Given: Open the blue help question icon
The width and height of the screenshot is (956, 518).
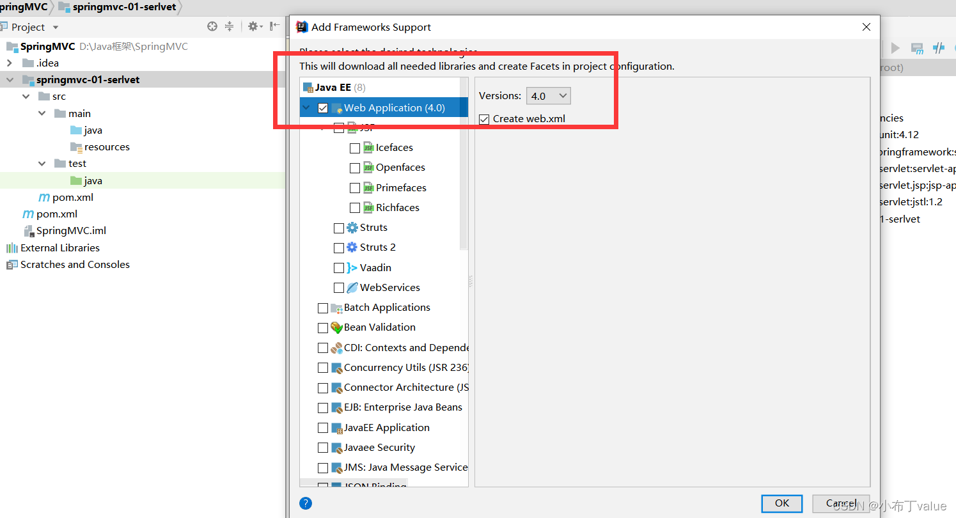Looking at the screenshot, I should point(306,503).
